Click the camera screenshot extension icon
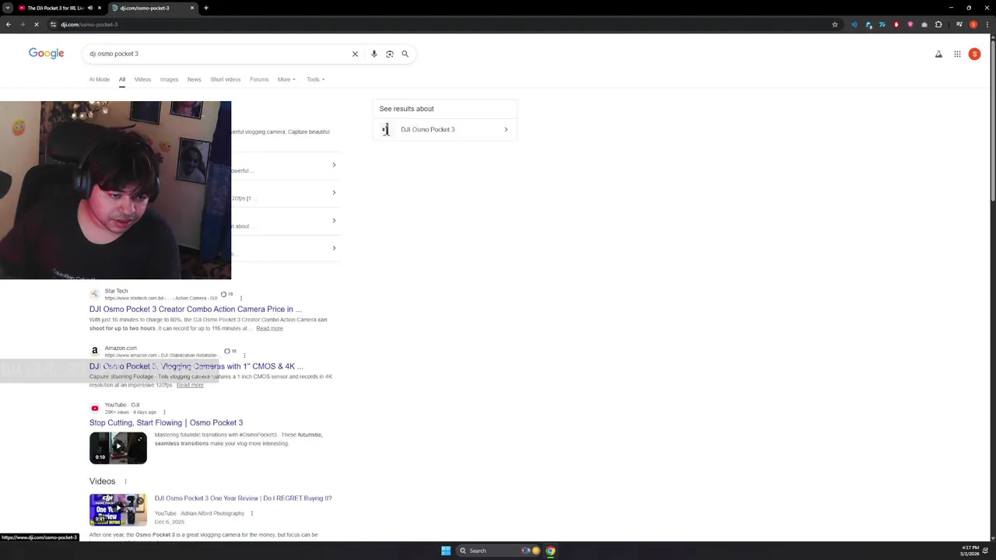This screenshot has height=560, width=996. coord(924,24)
